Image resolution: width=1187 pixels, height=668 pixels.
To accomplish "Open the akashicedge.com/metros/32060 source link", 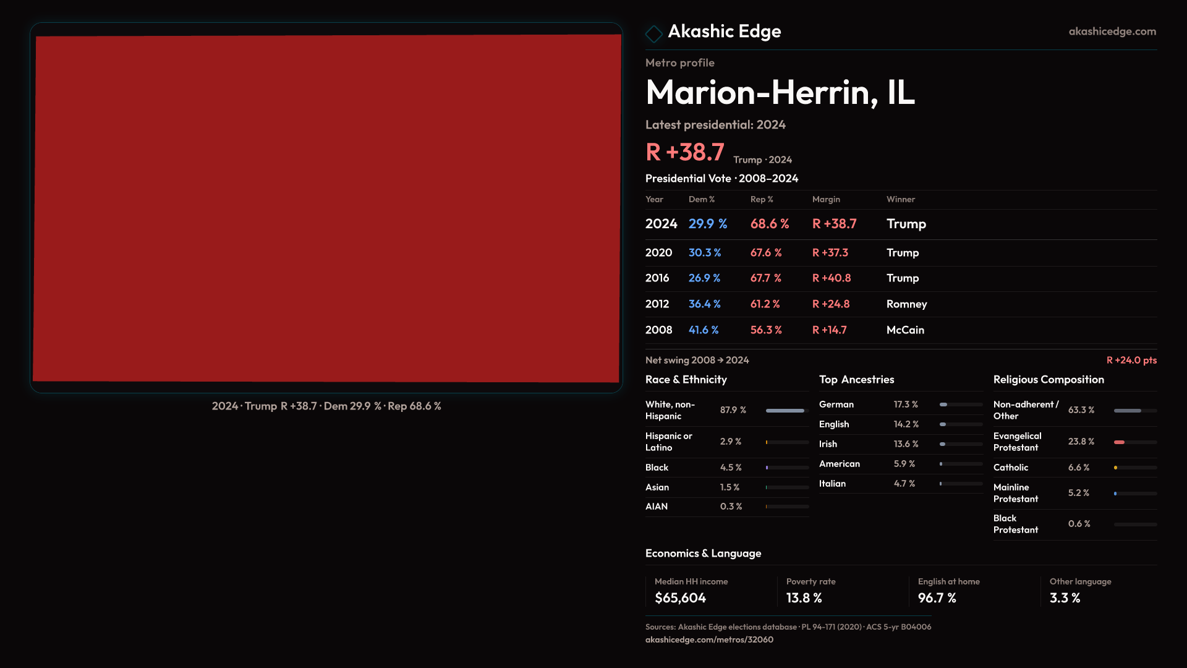I will (x=709, y=640).
